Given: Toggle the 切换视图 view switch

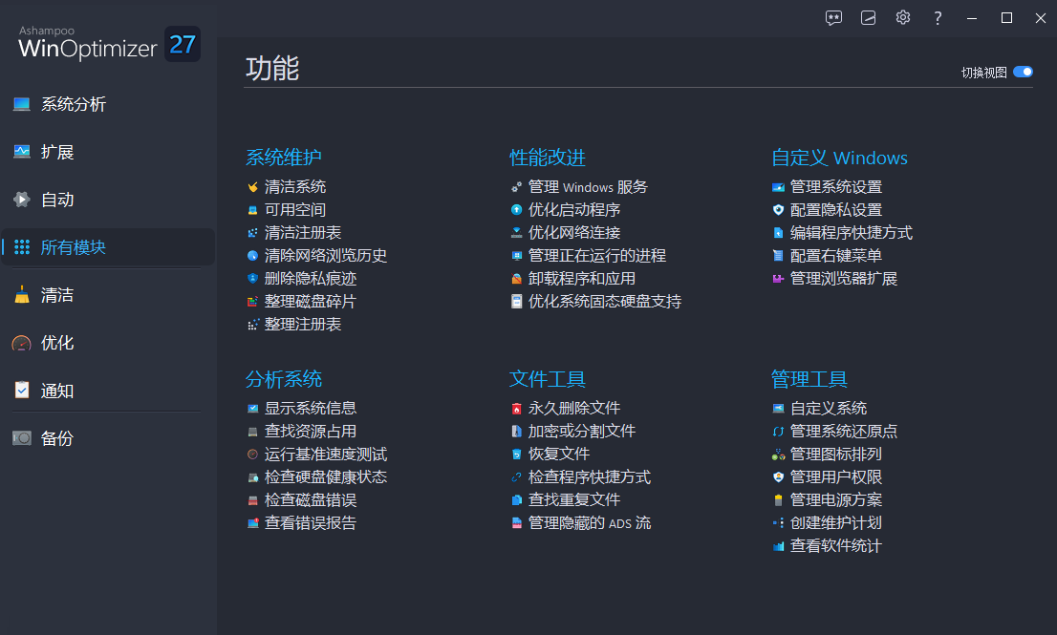Looking at the screenshot, I should [x=1021, y=72].
